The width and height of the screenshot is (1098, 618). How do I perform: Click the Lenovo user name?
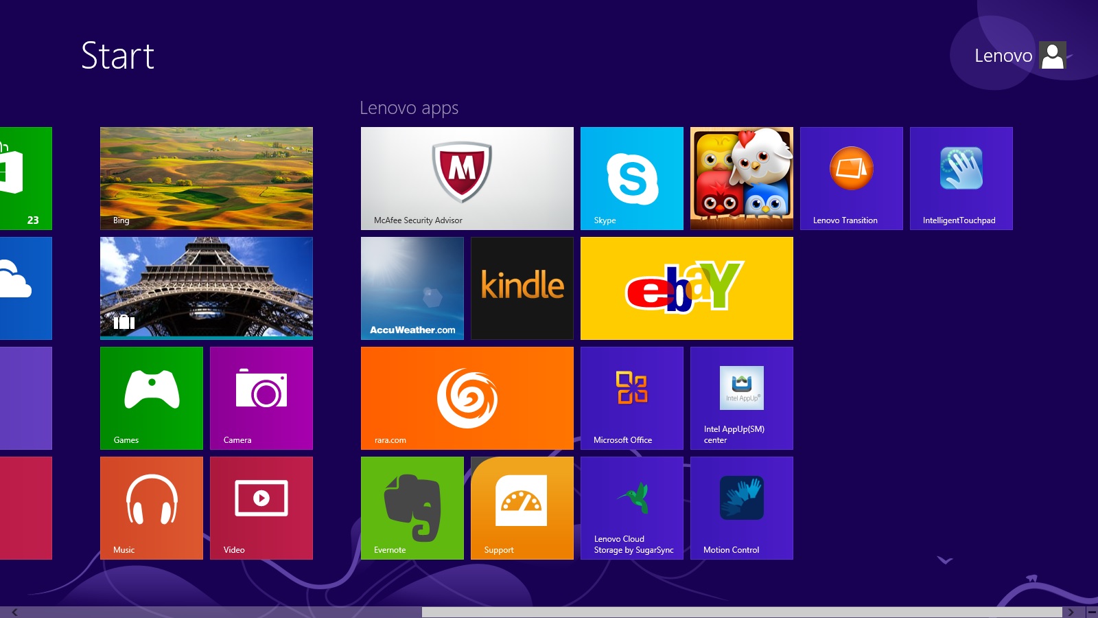(1003, 56)
